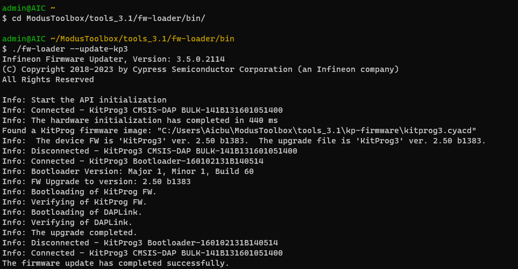Image resolution: width=518 pixels, height=269 pixels.
Task: Click the Bootloading of KitProg FW line
Action: [x=80, y=192]
